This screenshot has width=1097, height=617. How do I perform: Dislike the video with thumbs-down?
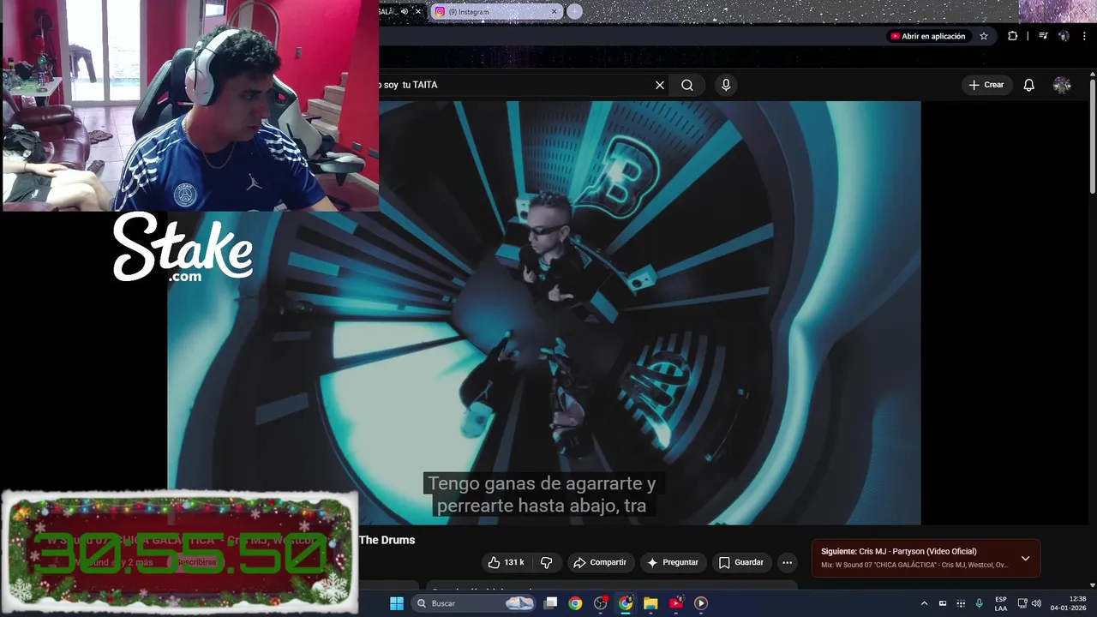click(x=547, y=562)
